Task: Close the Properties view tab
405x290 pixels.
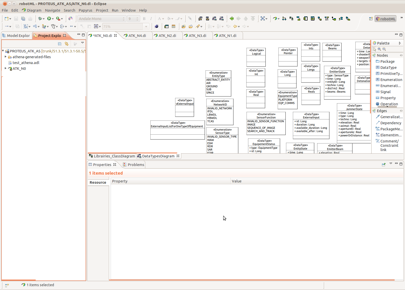Action: tap(115, 164)
